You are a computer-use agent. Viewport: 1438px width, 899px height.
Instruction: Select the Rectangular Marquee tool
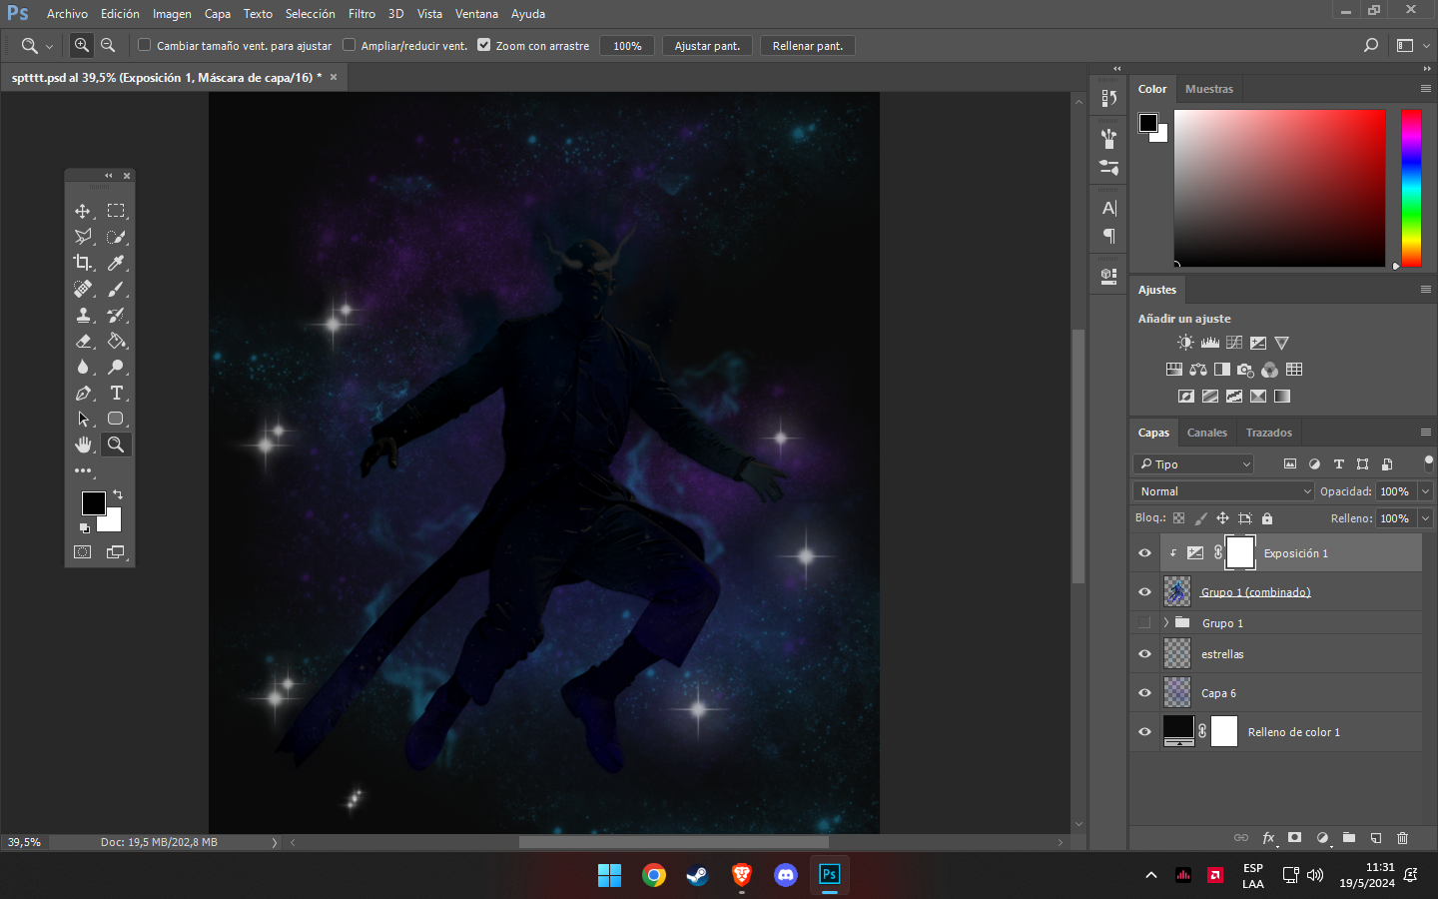tap(116, 211)
